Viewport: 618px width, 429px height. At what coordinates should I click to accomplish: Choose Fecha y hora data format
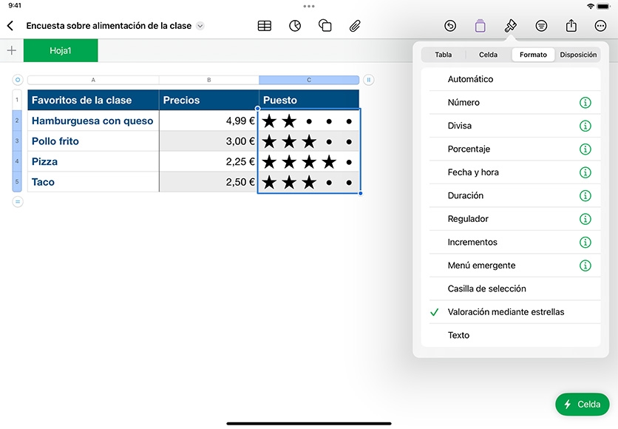(511, 172)
